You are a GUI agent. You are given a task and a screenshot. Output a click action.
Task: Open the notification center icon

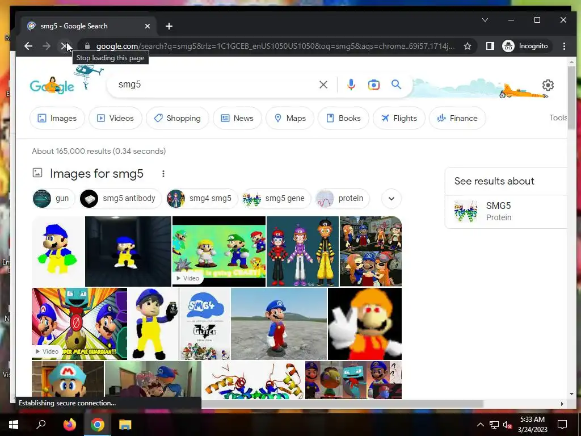[x=562, y=425]
